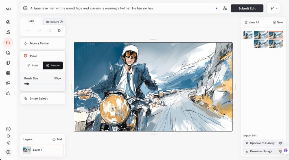289x160 pixels.
Task: Open the notifications bell icon
Action: pyautogui.click(x=8, y=136)
